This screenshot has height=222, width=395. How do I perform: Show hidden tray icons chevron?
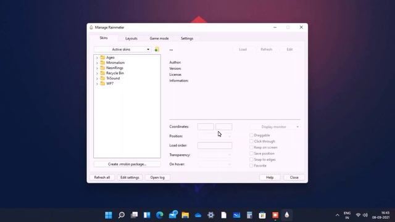pyautogui.click(x=338, y=215)
